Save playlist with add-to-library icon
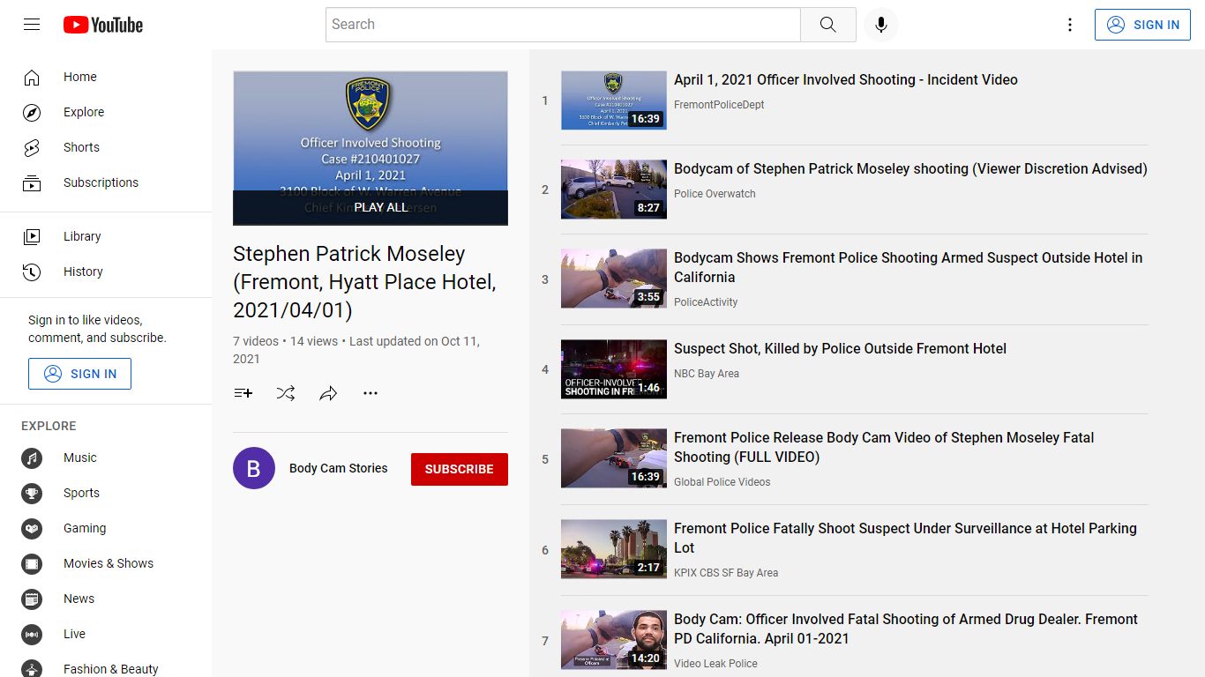 (x=243, y=393)
